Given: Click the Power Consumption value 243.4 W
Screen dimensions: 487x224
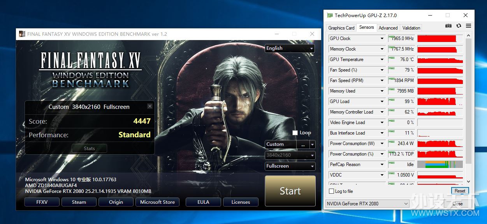Looking at the screenshot, I should tap(406, 143).
